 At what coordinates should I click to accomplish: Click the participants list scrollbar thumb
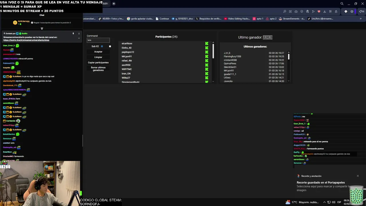213,51
